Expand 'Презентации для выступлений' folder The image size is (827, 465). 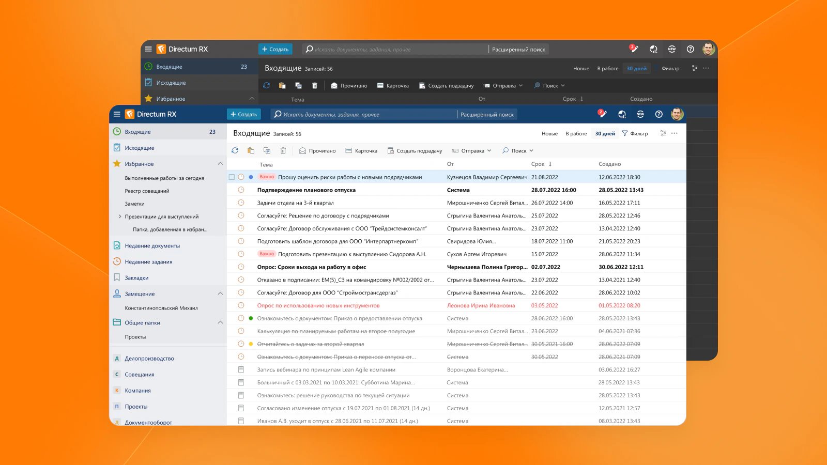120,216
